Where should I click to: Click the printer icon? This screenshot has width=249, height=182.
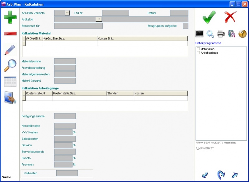[x=221, y=34]
